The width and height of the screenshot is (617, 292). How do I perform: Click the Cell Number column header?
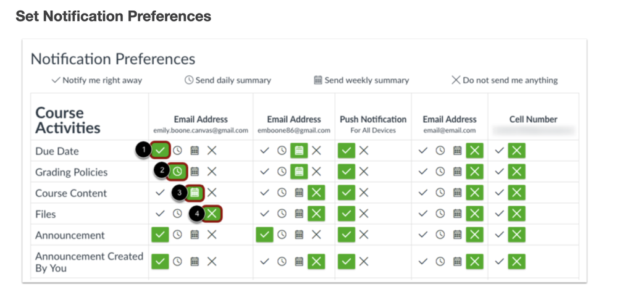pyautogui.click(x=533, y=120)
